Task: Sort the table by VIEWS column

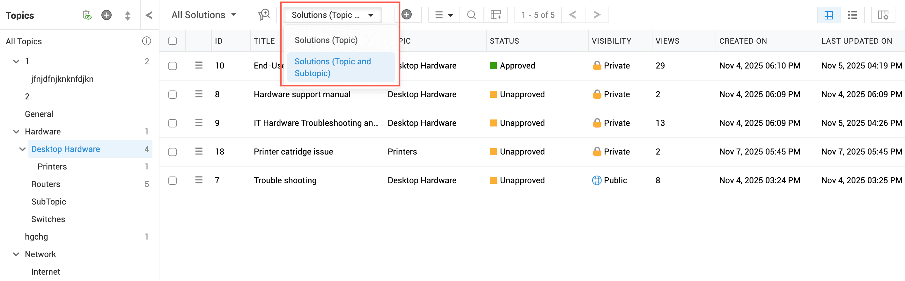Action: pos(667,41)
